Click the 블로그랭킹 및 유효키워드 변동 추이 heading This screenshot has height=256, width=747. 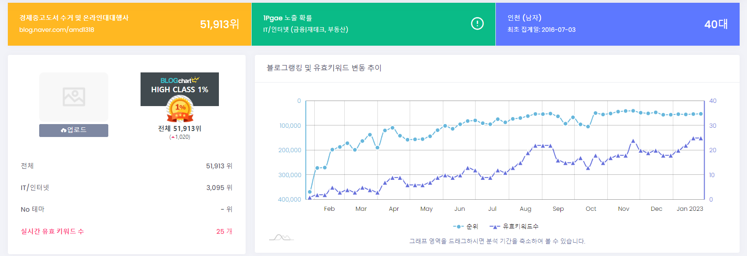tap(324, 68)
